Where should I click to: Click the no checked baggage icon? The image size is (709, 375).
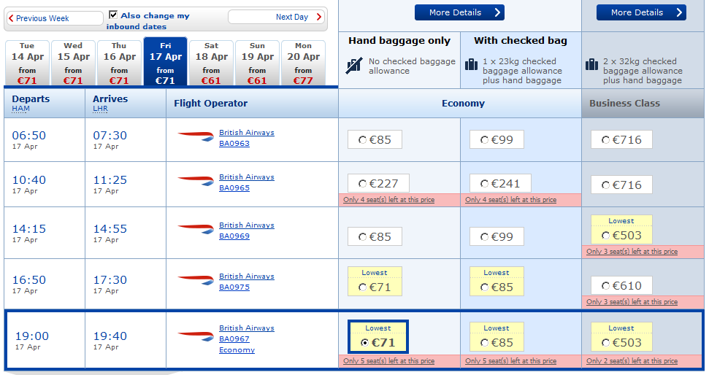[353, 66]
